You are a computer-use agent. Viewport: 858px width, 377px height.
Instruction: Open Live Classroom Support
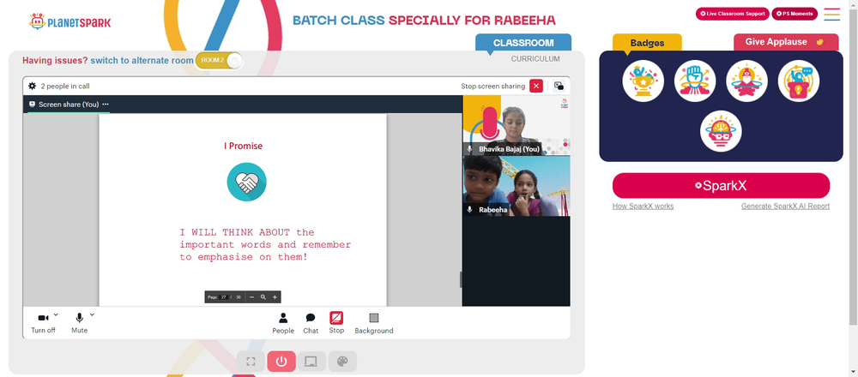point(732,14)
